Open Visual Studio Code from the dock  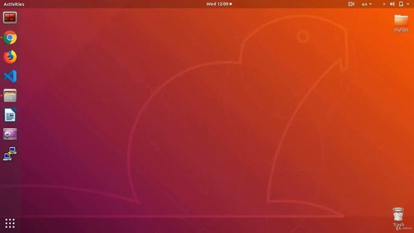point(10,76)
